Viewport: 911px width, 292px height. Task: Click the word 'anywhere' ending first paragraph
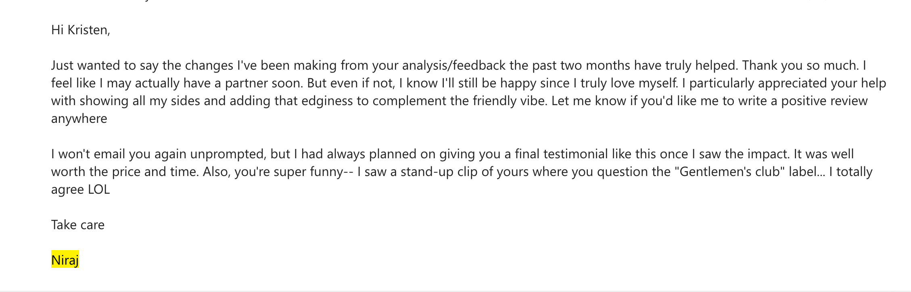click(79, 119)
